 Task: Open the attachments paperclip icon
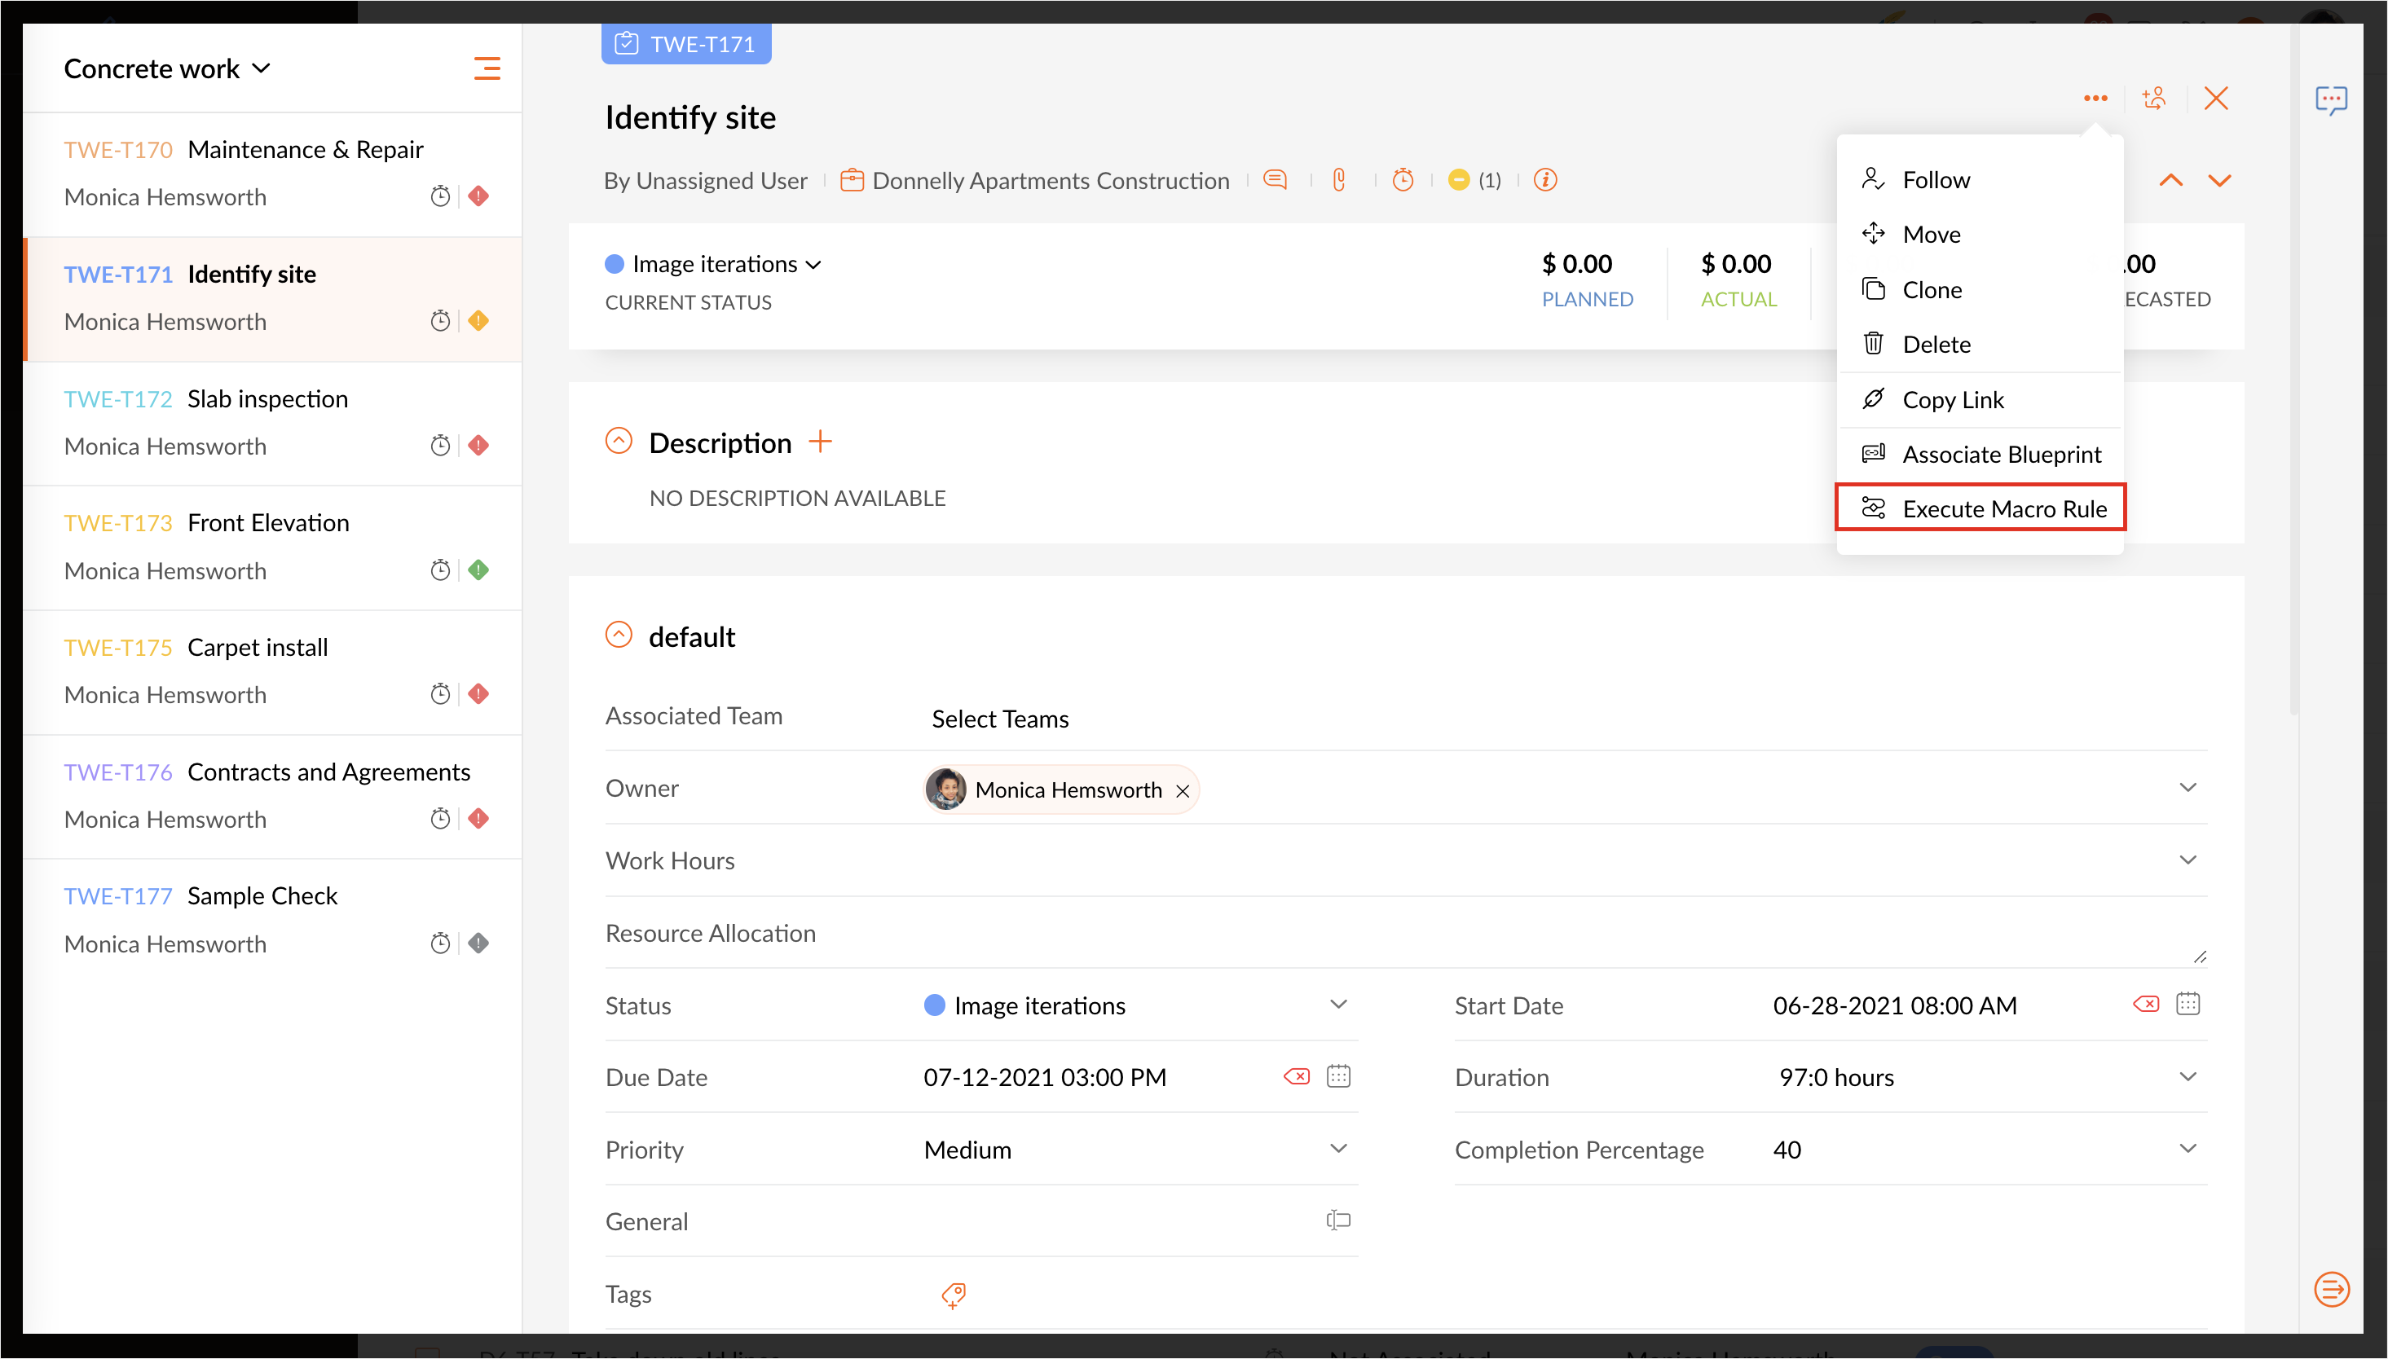point(1339,179)
